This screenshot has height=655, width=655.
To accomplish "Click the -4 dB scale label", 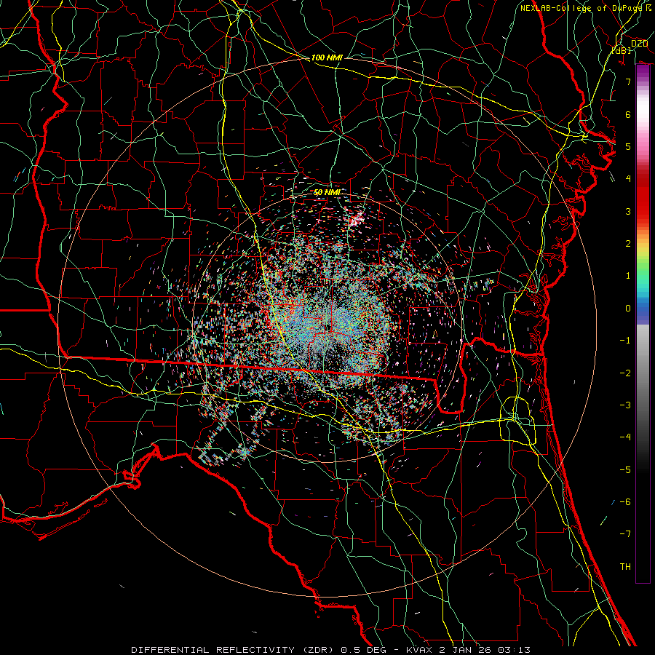I will click(625, 437).
